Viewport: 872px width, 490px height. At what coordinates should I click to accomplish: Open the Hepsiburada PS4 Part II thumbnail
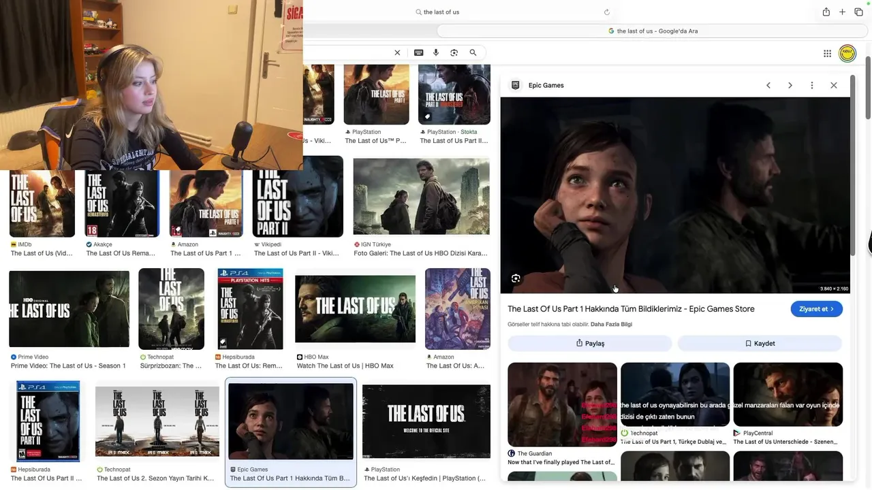click(x=48, y=421)
